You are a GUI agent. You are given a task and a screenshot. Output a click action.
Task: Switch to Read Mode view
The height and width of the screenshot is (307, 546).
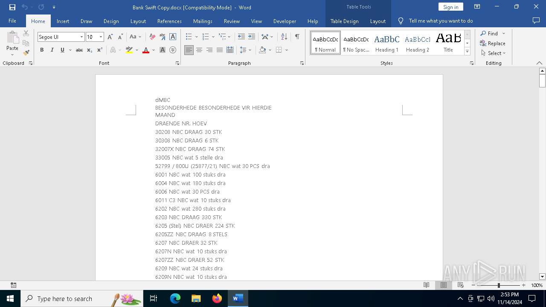click(426, 285)
